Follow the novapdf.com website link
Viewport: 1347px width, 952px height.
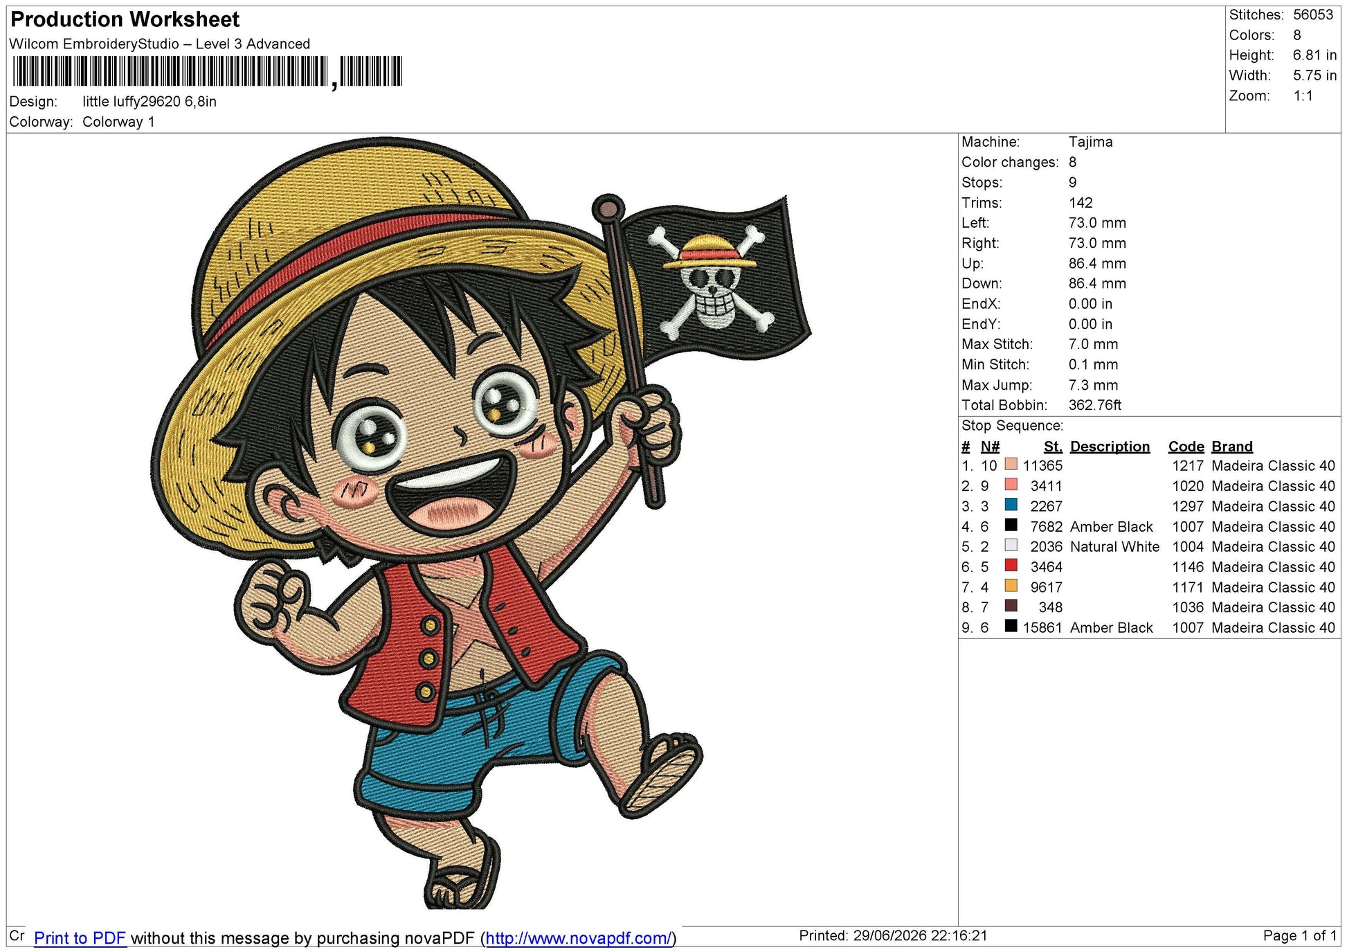tap(579, 938)
